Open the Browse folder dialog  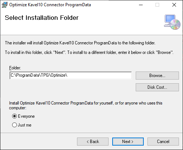click(157, 76)
